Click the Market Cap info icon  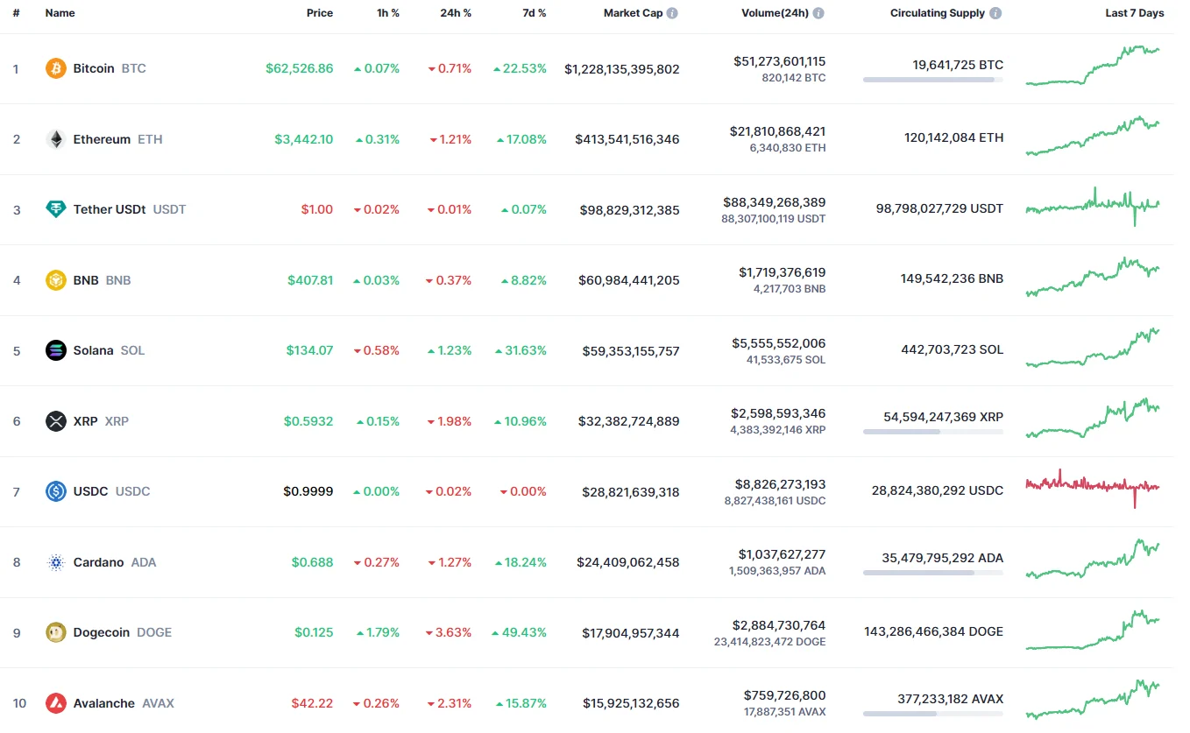click(x=672, y=14)
